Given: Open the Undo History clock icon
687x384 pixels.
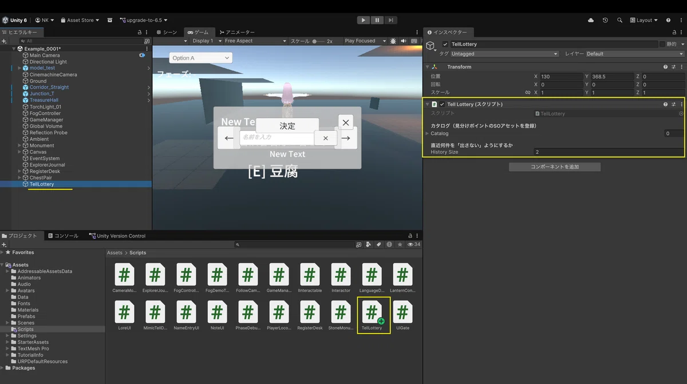Looking at the screenshot, I should point(605,20).
